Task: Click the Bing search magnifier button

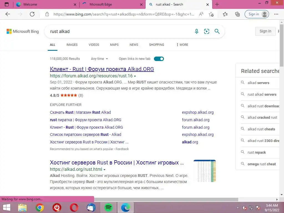Action: [217, 31]
